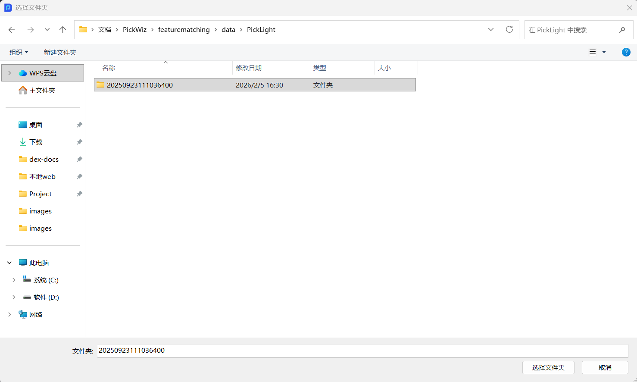637x382 pixels.
Task: Expand the address bar history dropdown
Action: coord(491,30)
